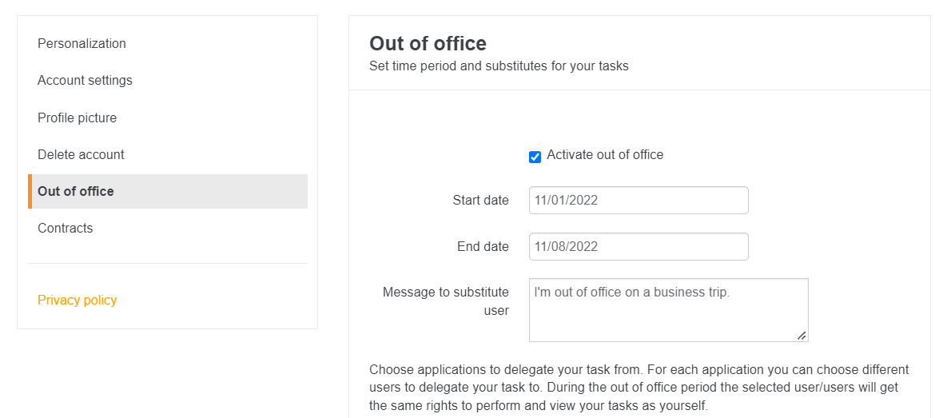Image resolution: width=935 pixels, height=418 pixels.
Task: Select Delete account from sidebar
Action: point(81,154)
